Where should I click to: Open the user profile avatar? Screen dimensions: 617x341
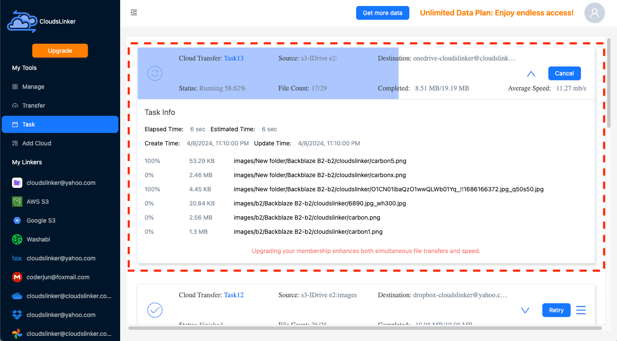click(595, 13)
